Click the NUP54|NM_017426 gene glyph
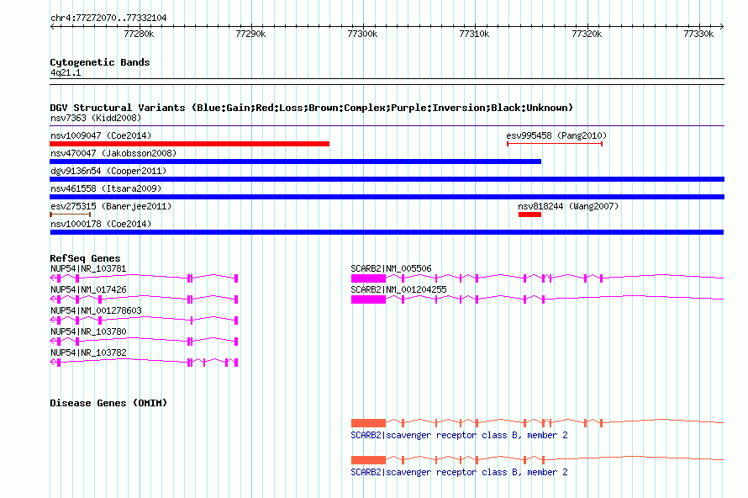This screenshot has width=748, height=498. click(x=144, y=299)
